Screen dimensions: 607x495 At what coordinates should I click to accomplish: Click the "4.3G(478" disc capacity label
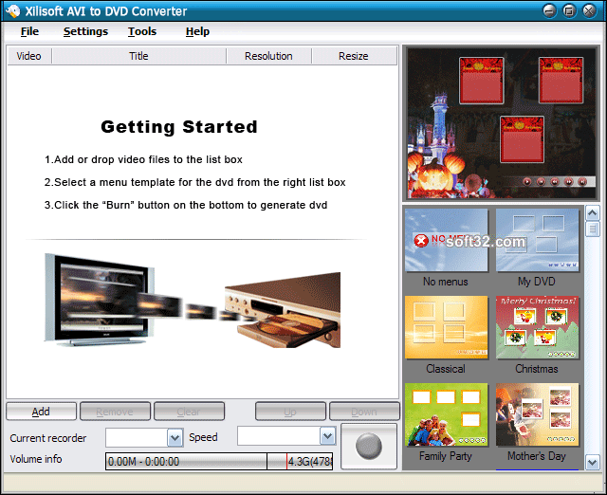(x=310, y=461)
